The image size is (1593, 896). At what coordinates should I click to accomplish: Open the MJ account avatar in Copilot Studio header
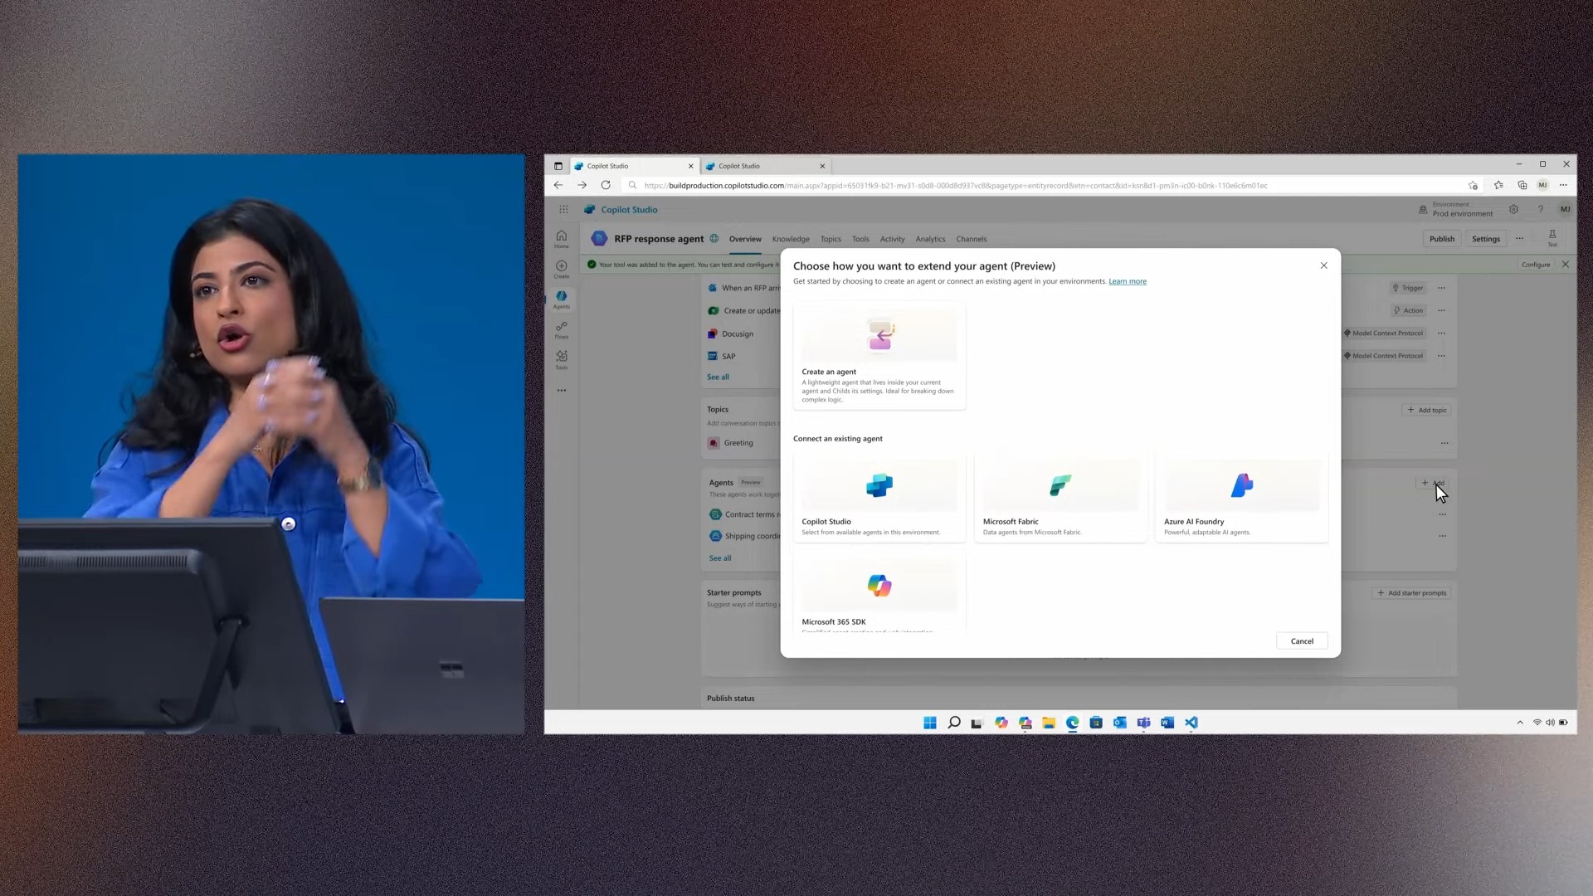click(1565, 209)
